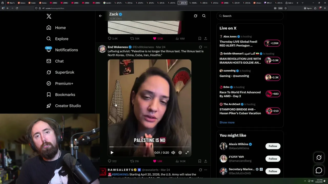Image resolution: width=328 pixels, height=184 pixels.
Task: Switch to the first browser tab
Action: [x=11, y=3]
